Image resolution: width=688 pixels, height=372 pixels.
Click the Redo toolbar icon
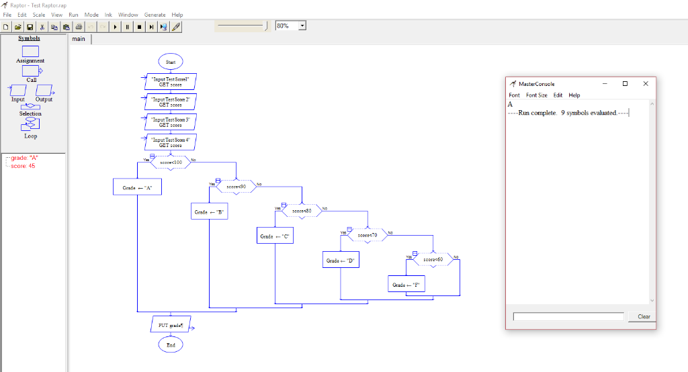(x=103, y=27)
